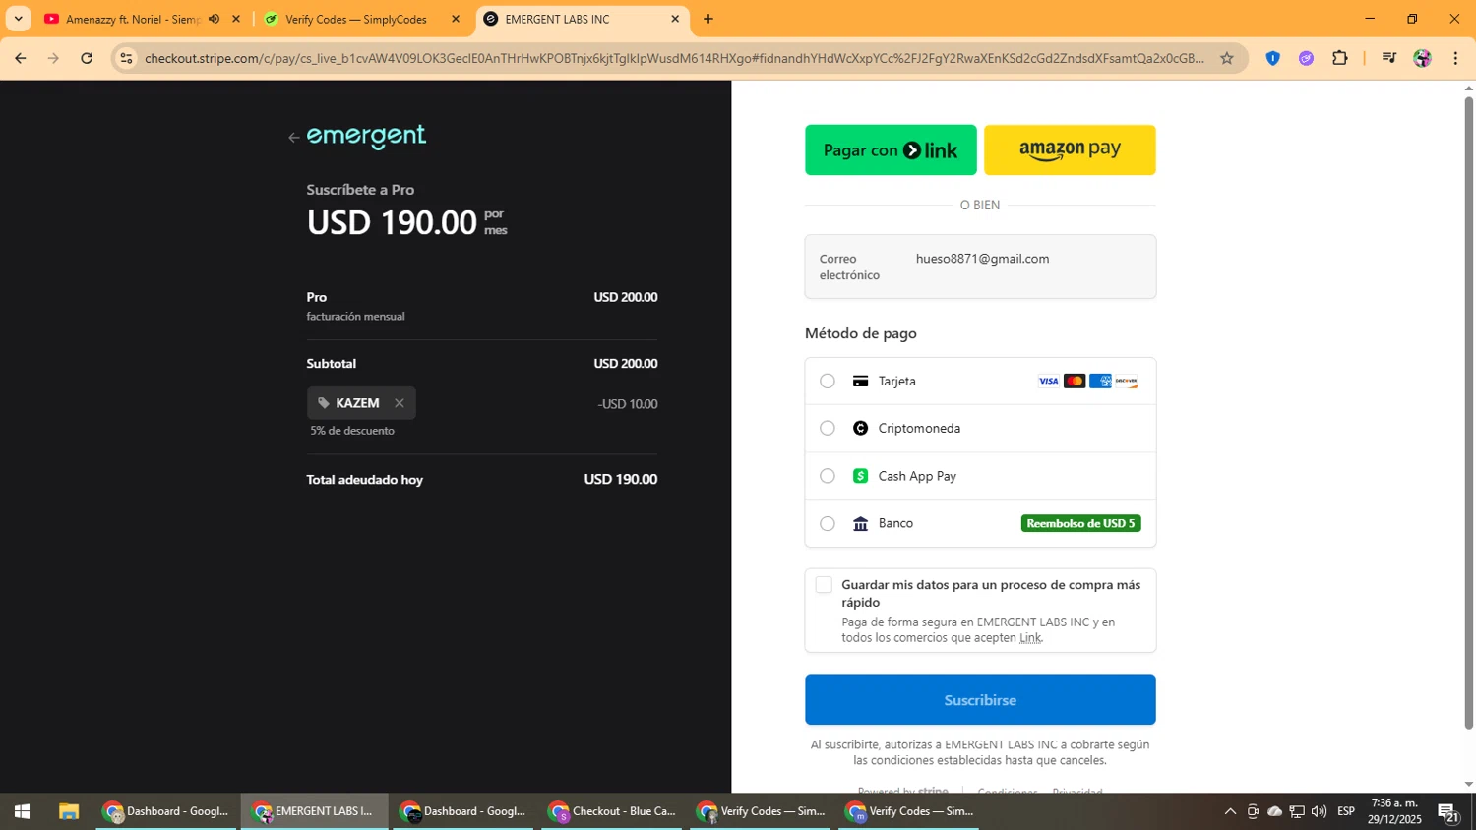
Task: Select Cash App Pay radio
Action: point(828,476)
